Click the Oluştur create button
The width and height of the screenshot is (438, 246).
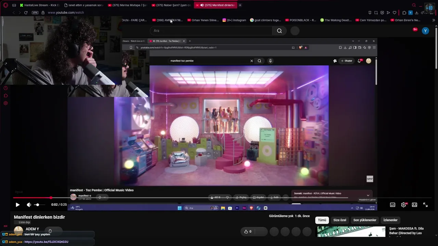point(346,61)
